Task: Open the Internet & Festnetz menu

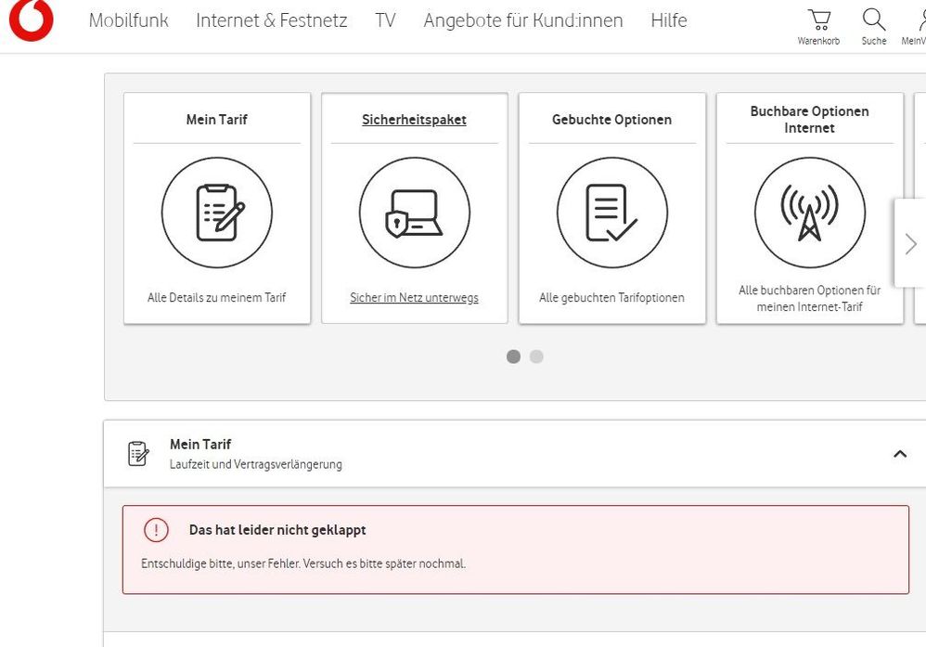Action: (271, 20)
